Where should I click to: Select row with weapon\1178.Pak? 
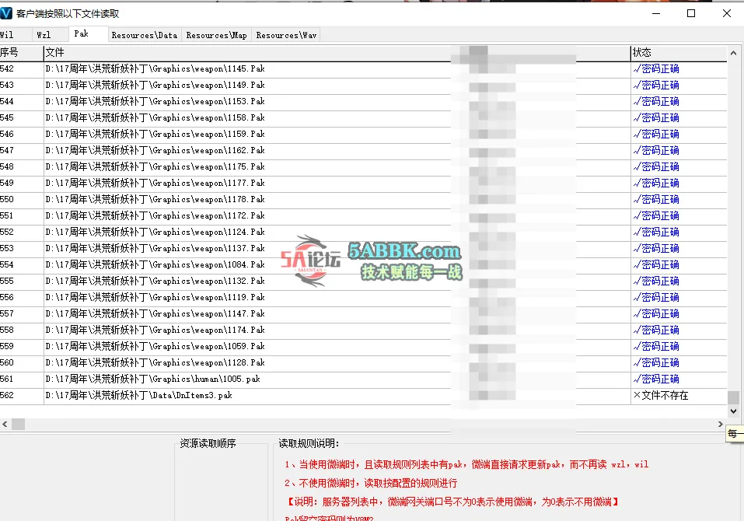pyautogui.click(x=363, y=199)
